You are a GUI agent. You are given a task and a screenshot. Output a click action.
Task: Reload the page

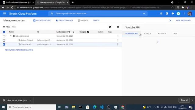pyautogui.click(x=12, y=7)
